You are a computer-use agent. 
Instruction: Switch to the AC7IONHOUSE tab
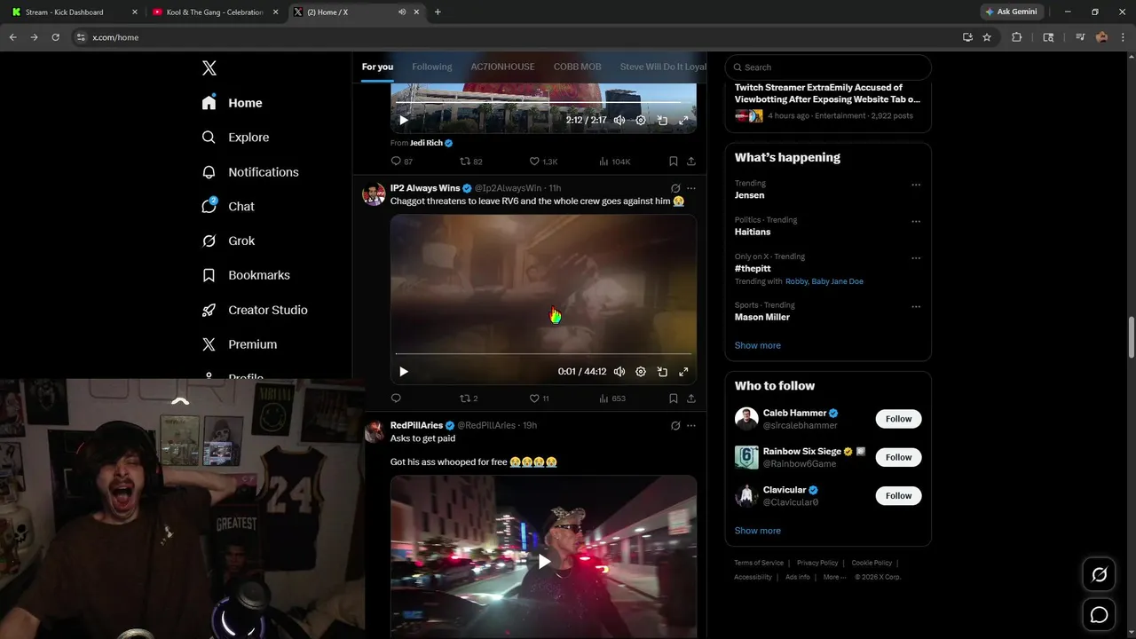(x=502, y=67)
